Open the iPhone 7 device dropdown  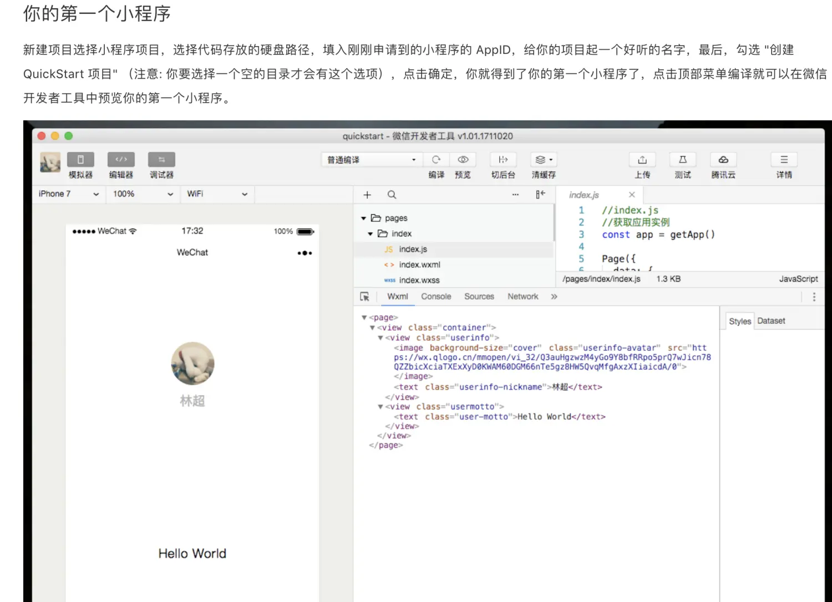tap(69, 194)
